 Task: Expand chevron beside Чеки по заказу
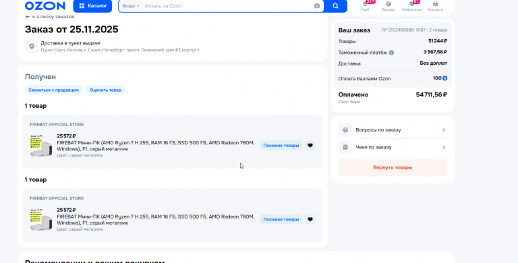[444, 147]
